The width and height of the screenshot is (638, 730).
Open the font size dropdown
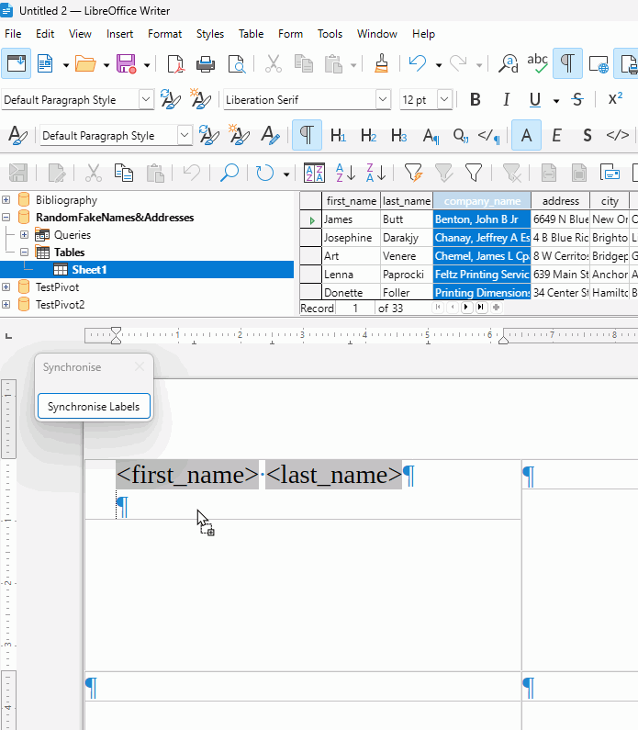pyautogui.click(x=444, y=100)
